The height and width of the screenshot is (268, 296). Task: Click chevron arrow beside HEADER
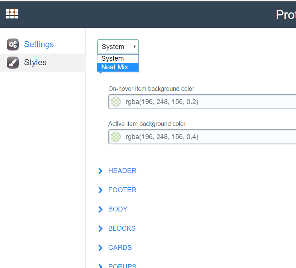click(x=100, y=171)
